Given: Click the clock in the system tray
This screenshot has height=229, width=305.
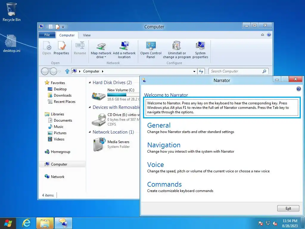Looking at the screenshot, I should pyautogui.click(x=290, y=223).
